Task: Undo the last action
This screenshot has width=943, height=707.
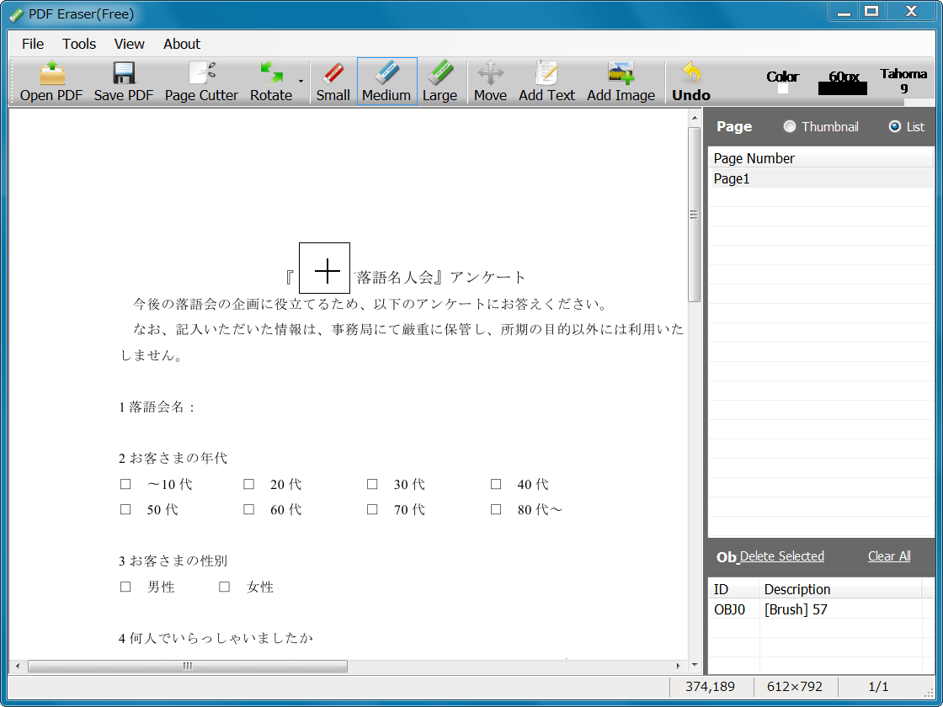Action: pyautogui.click(x=691, y=82)
